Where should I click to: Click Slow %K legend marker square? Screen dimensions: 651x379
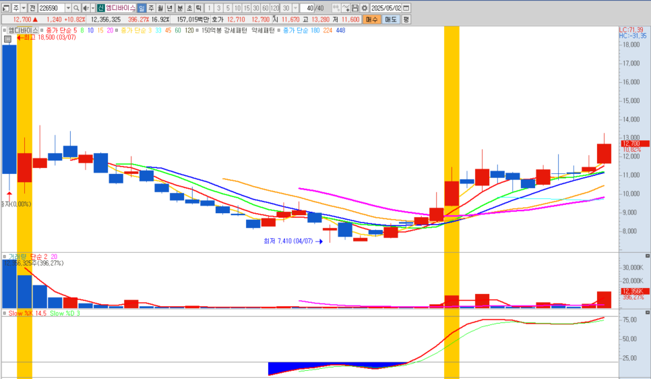(5, 314)
